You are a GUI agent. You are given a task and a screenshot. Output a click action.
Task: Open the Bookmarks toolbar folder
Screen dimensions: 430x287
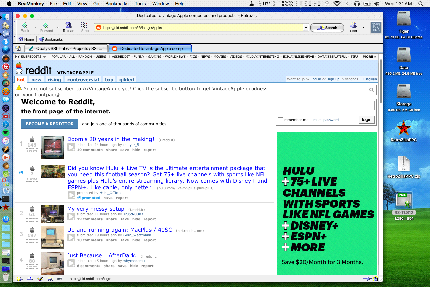[x=51, y=39]
